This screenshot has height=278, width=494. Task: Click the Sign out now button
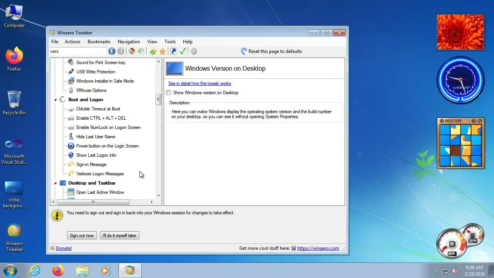point(82,236)
